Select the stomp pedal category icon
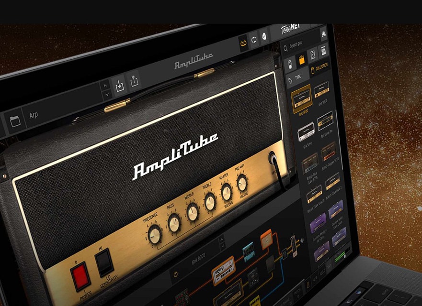The height and width of the screenshot is (306, 422). click(x=290, y=64)
